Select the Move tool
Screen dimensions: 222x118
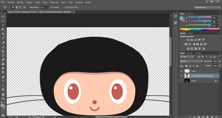tap(3, 17)
